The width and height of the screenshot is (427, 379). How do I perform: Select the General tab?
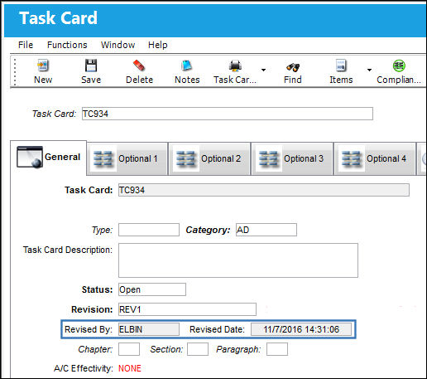coord(49,157)
